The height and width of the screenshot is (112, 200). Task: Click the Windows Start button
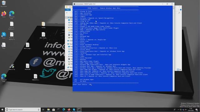click(x=2, y=110)
